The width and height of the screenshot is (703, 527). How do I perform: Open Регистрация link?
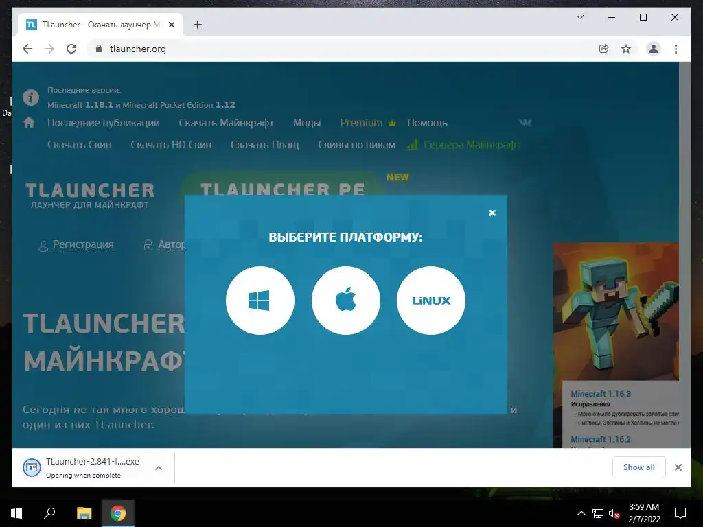pyautogui.click(x=83, y=244)
